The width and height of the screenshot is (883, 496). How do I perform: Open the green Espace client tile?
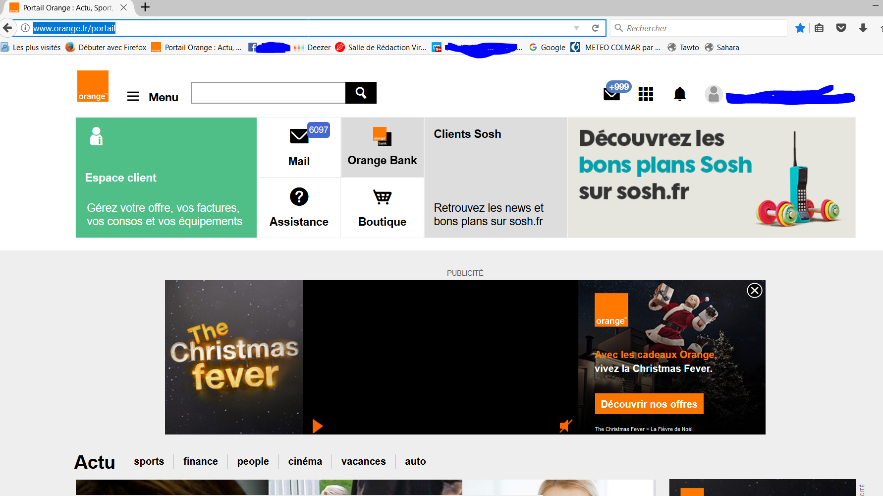[166, 178]
